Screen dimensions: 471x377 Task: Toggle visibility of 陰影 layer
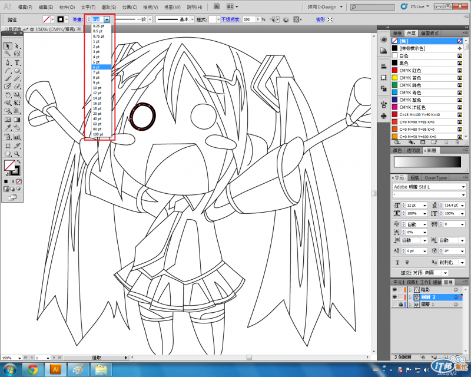pos(394,289)
